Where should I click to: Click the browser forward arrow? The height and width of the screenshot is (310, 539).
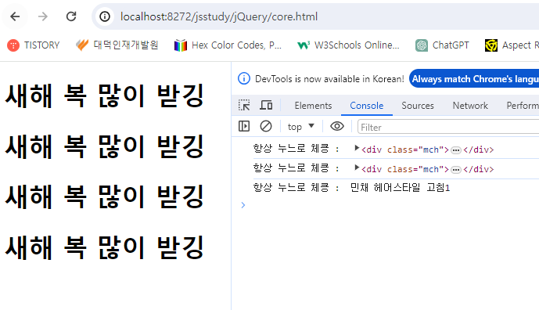(43, 16)
